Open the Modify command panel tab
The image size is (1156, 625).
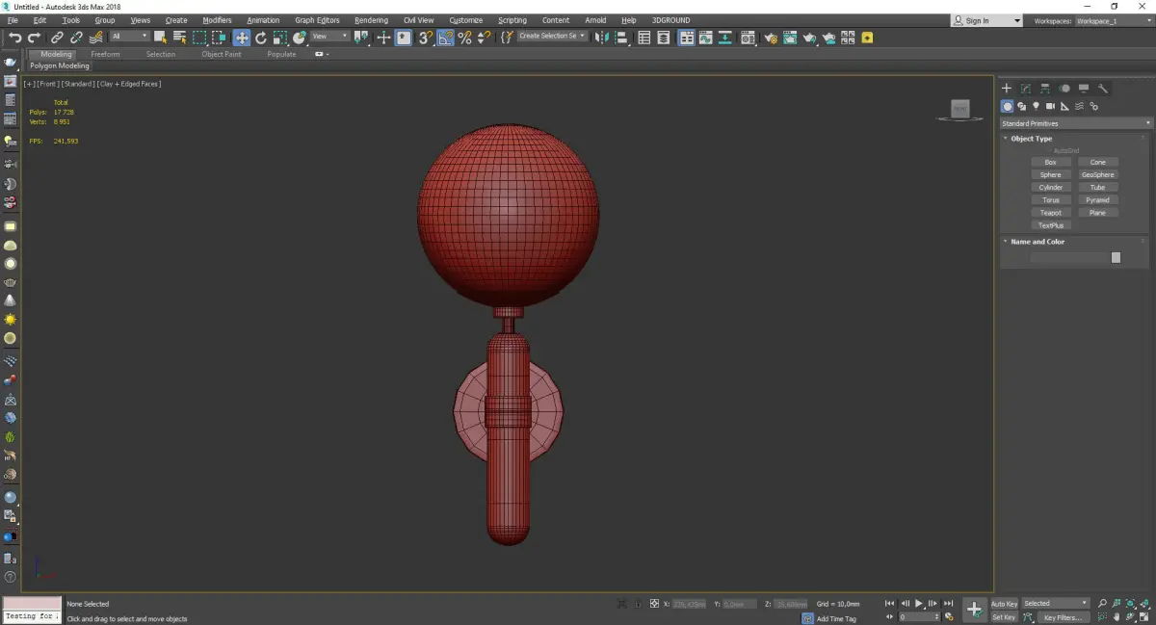tap(1026, 88)
